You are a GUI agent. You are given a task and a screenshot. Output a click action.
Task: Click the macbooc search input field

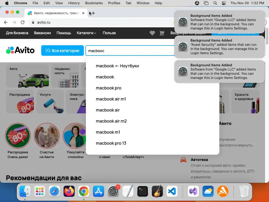tap(130, 50)
